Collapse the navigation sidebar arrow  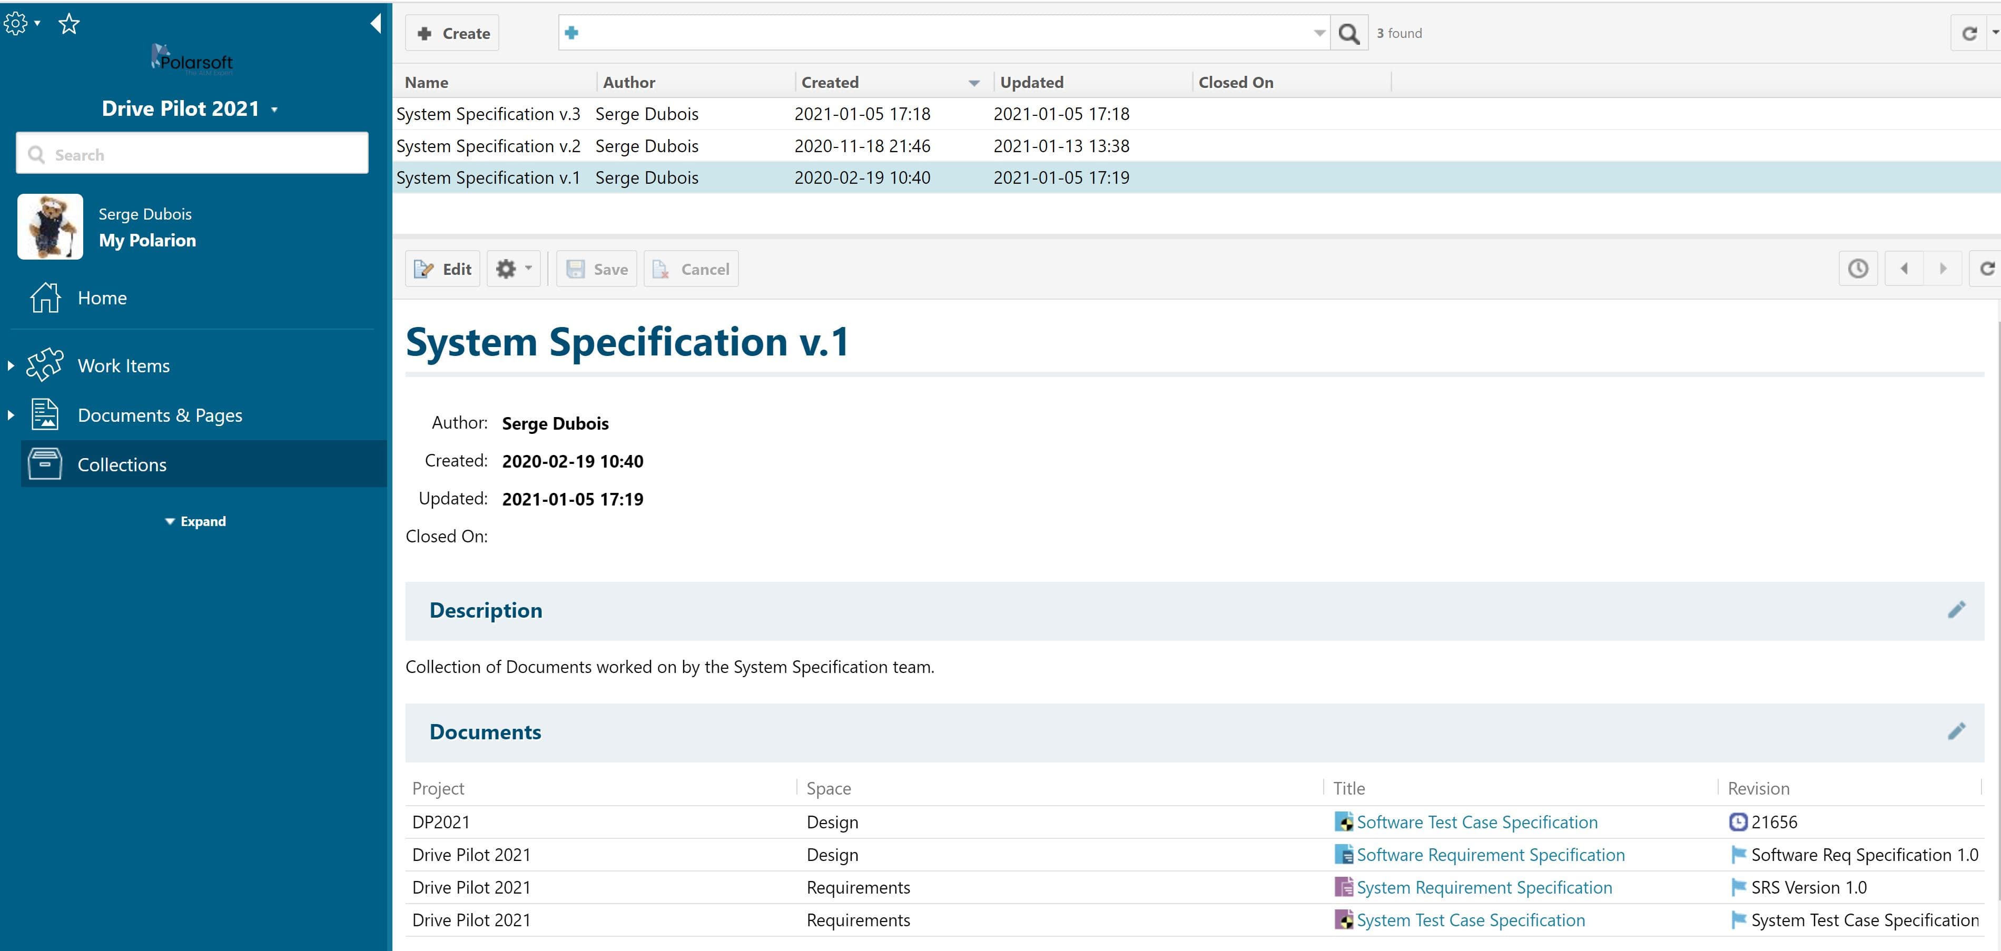pos(376,24)
